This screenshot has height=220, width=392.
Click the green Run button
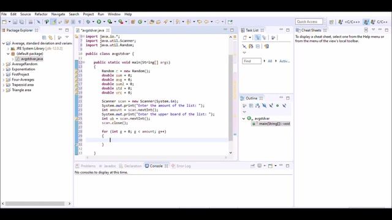99,22
